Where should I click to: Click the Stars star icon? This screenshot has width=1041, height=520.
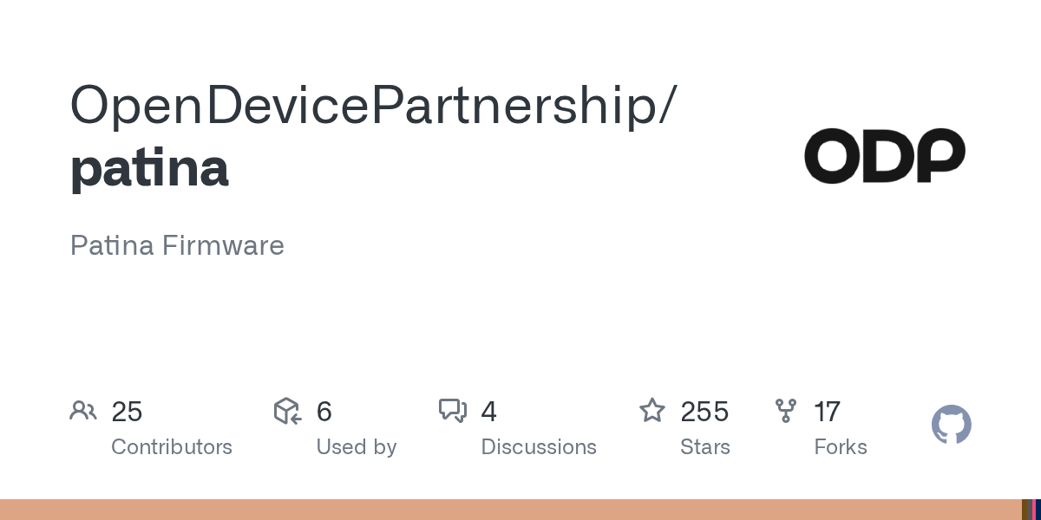(651, 411)
